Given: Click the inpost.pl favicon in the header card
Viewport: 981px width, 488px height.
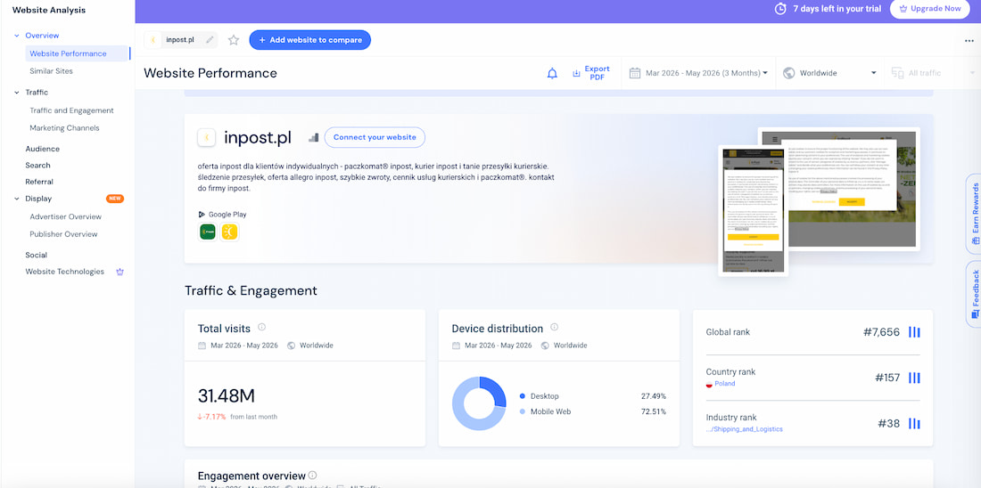Looking at the screenshot, I should coord(207,137).
